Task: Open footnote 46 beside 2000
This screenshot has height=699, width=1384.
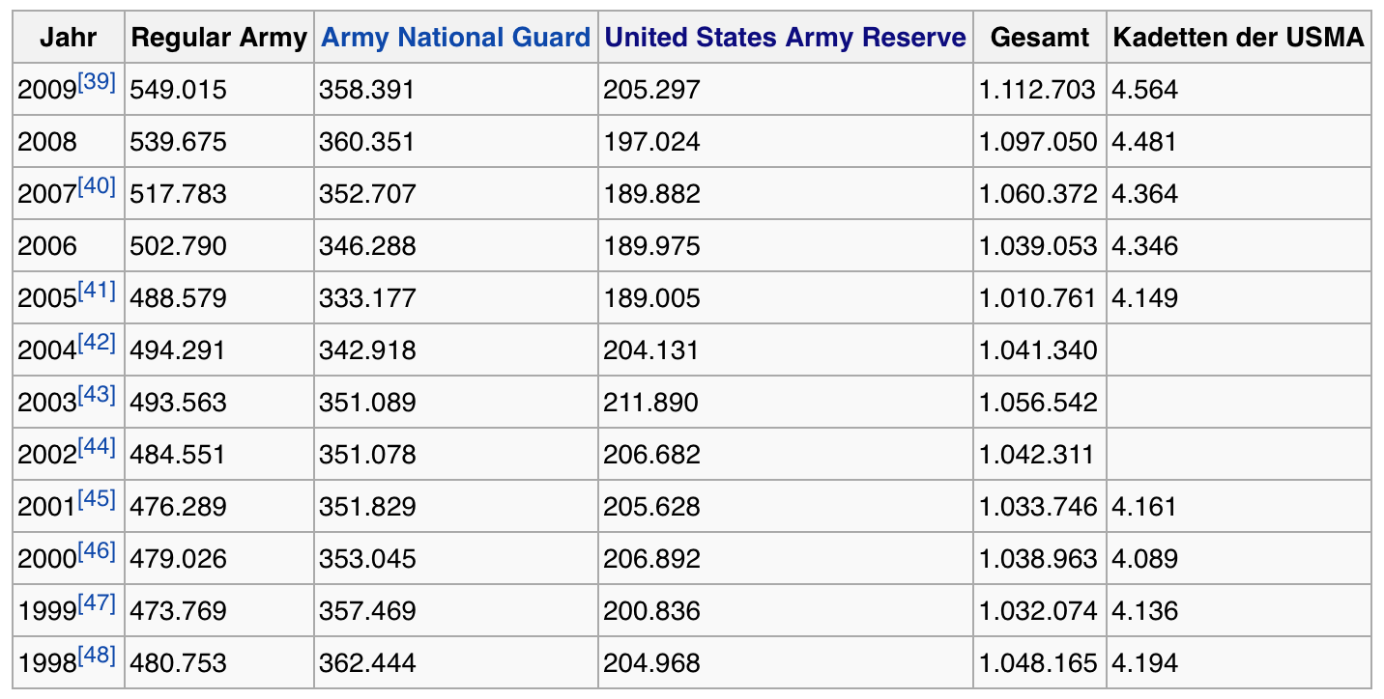Action: [97, 552]
